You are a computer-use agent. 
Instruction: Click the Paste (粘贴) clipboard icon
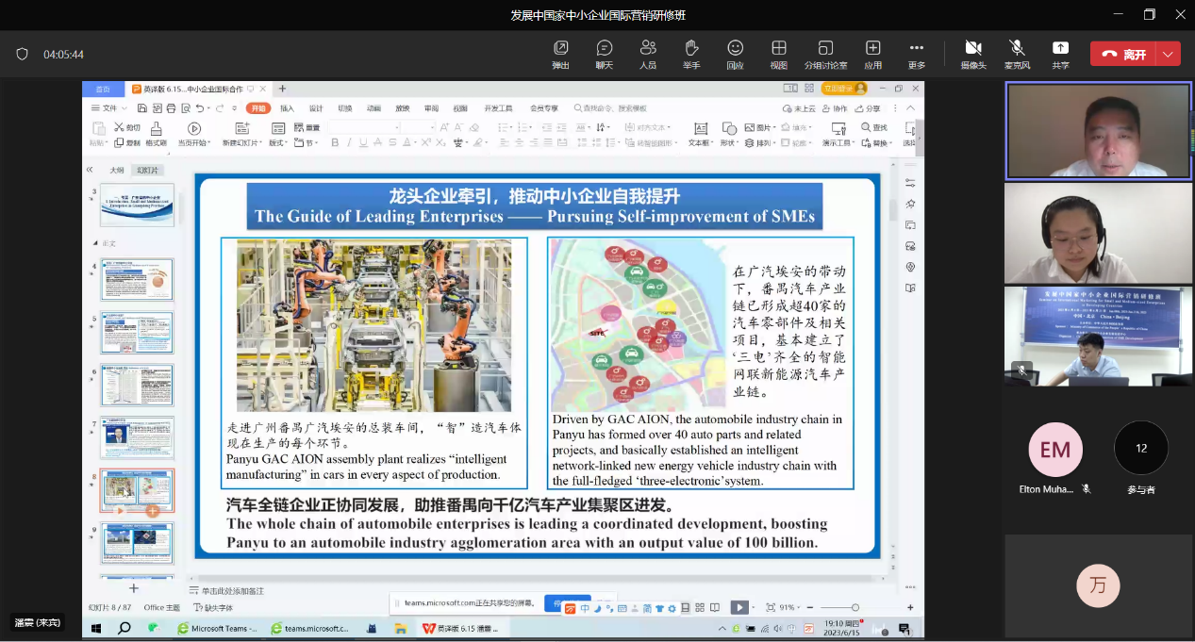point(97,129)
